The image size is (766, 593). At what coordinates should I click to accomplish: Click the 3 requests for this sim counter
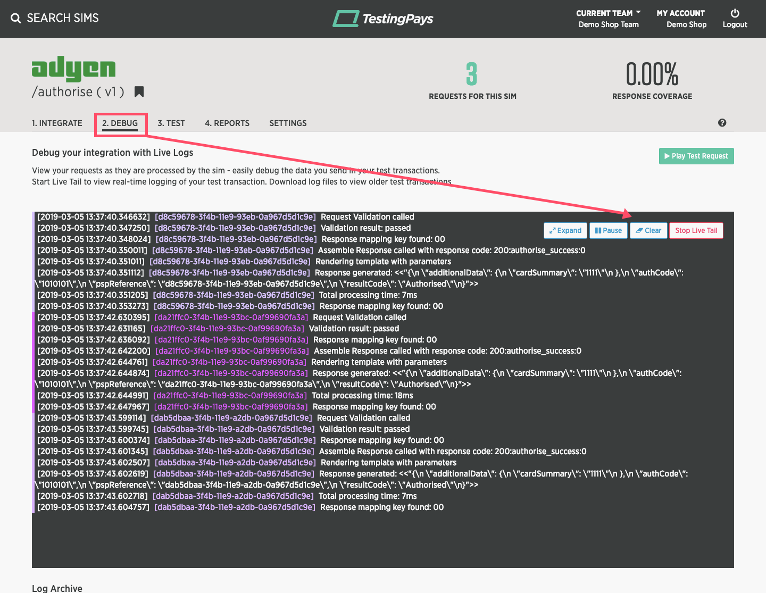[x=472, y=74]
